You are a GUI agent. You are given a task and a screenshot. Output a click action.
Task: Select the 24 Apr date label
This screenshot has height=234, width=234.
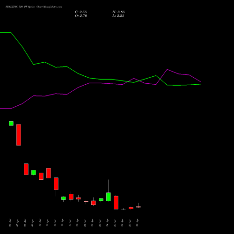pos(107,223)
